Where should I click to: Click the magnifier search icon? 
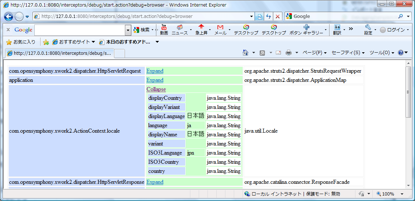click(x=400, y=16)
